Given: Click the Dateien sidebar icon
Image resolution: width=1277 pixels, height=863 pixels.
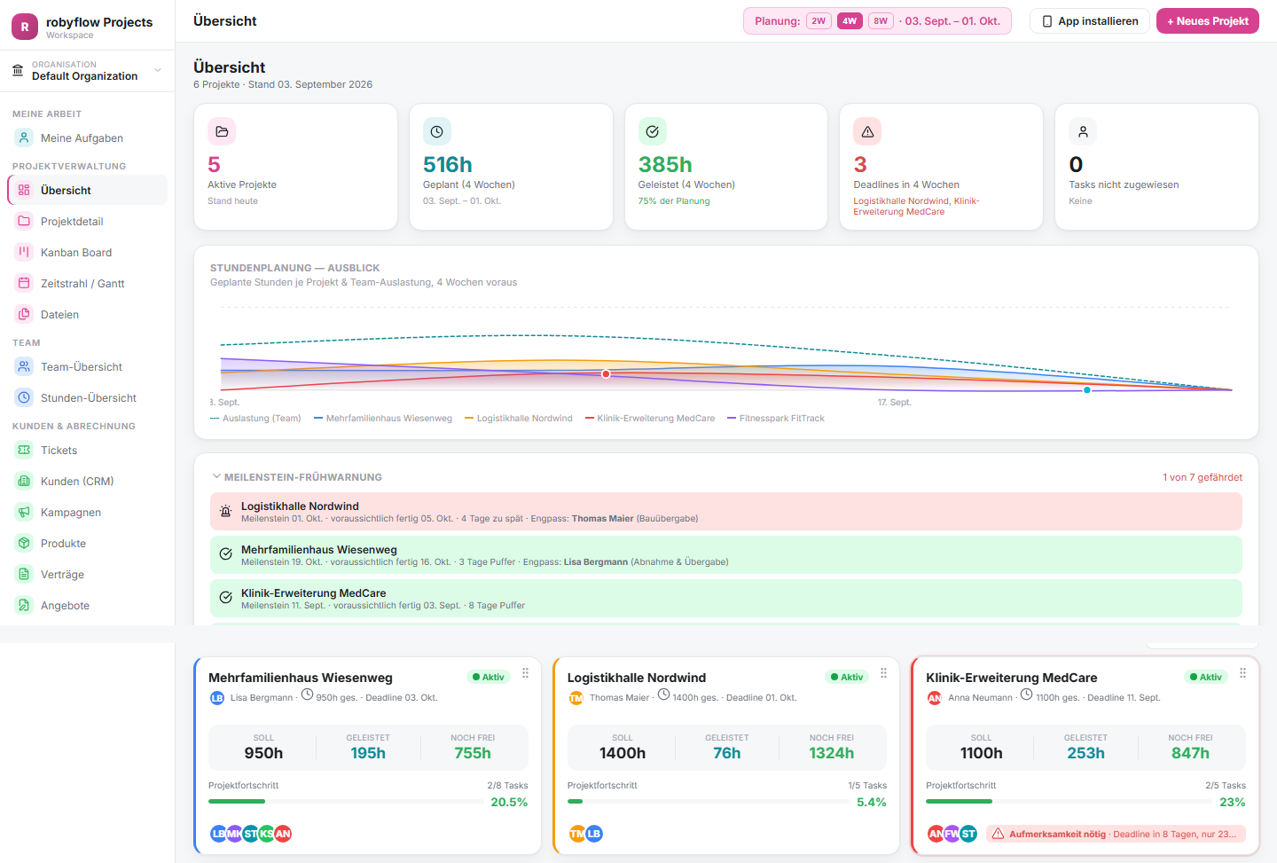Looking at the screenshot, I should pos(24,314).
